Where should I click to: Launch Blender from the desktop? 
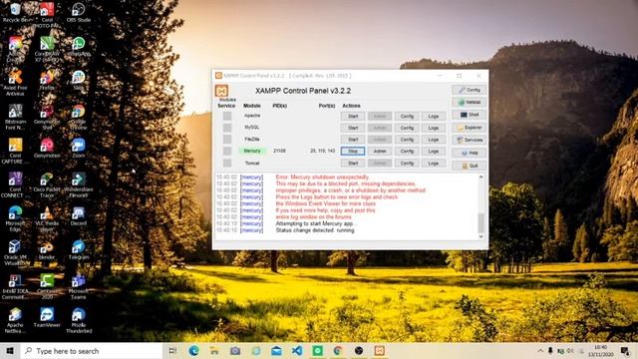click(47, 250)
